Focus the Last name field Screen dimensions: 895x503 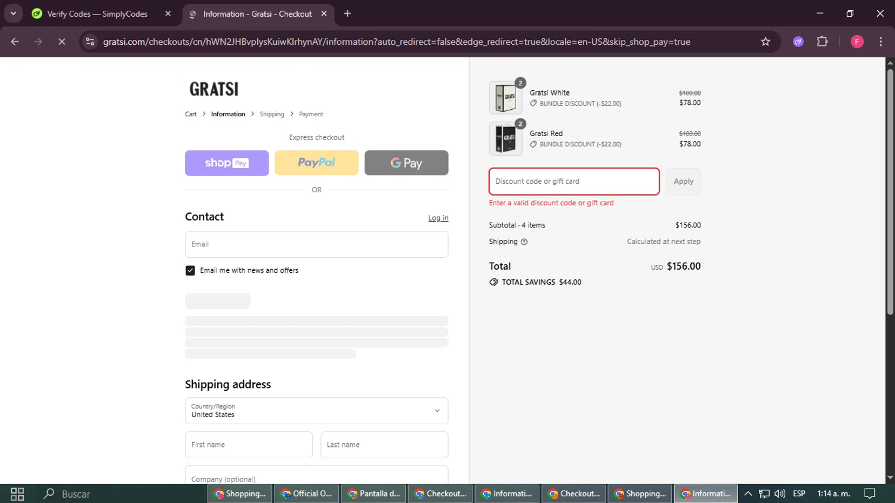click(x=384, y=445)
